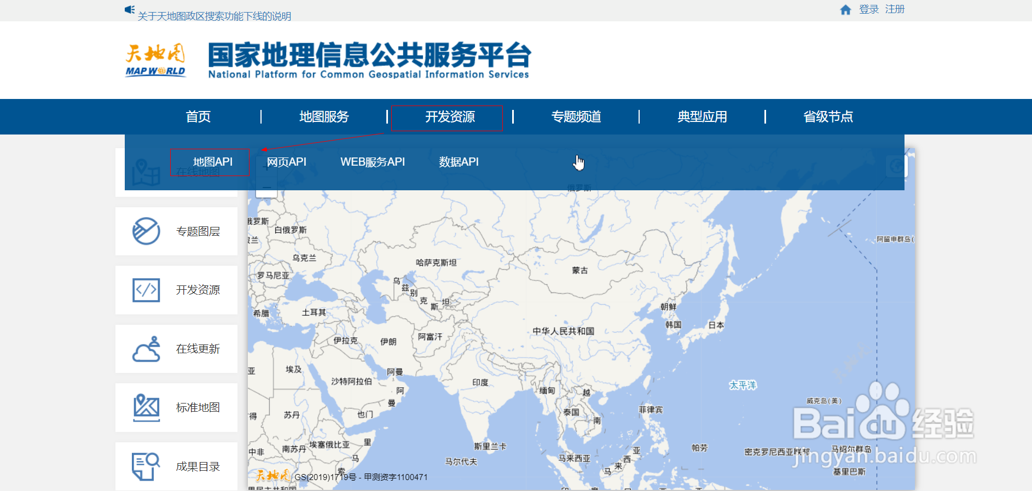Screen dimensions: 1032x491
Task: Click the 菲律宾 label on the map
Action: (651, 410)
